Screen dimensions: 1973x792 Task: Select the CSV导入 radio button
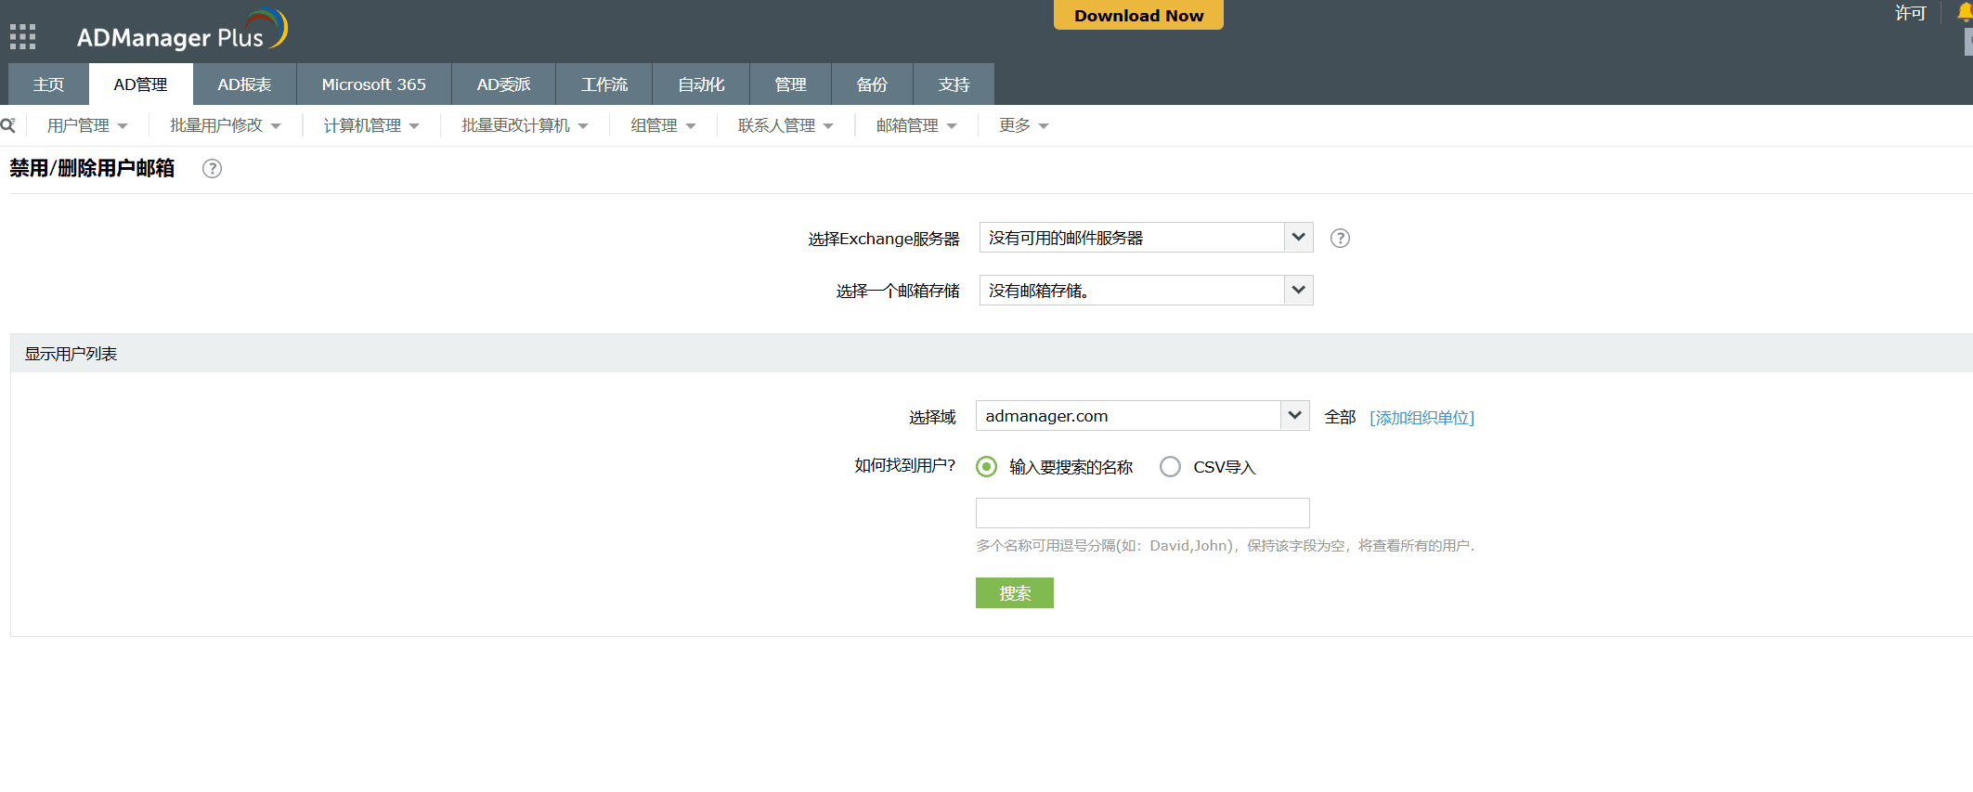[1171, 467]
